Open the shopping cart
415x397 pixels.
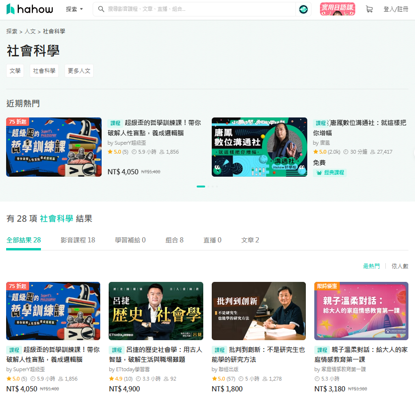pyautogui.click(x=369, y=9)
